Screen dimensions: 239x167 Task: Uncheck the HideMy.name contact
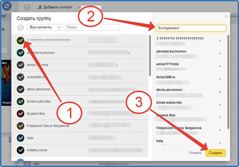pos(20,150)
